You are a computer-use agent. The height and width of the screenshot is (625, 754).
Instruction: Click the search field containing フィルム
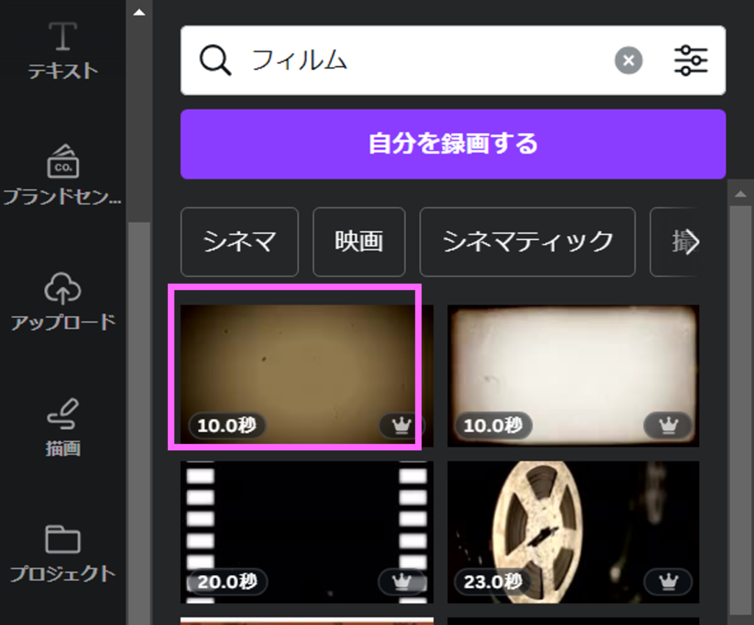point(427,60)
